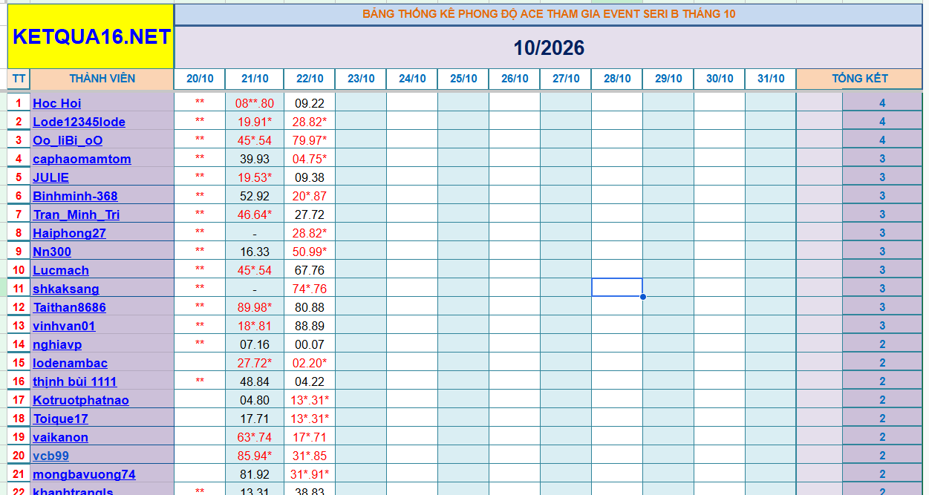The width and height of the screenshot is (929, 495).
Task: Click the cell containing 08**.80
Action: pos(255,103)
